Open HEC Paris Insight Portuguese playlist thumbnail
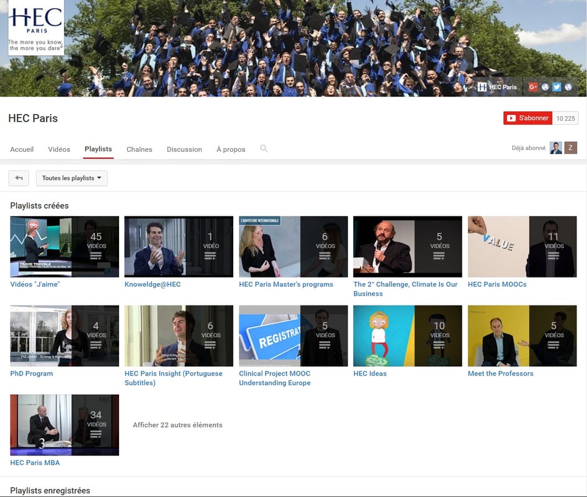Image resolution: width=587 pixels, height=497 pixels. (179, 336)
